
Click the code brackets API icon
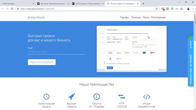[x=147, y=97]
